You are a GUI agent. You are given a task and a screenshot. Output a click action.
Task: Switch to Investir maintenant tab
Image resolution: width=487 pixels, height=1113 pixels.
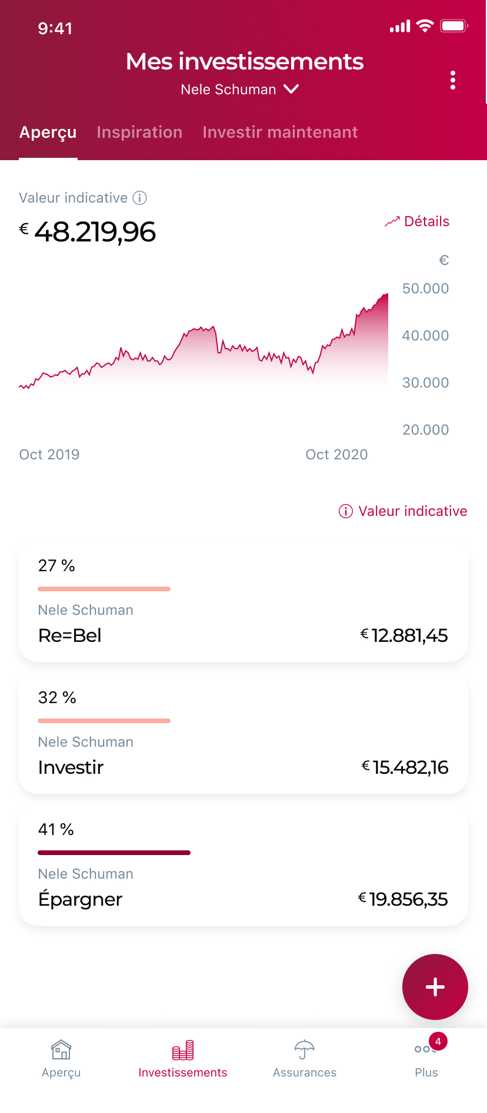tap(280, 132)
